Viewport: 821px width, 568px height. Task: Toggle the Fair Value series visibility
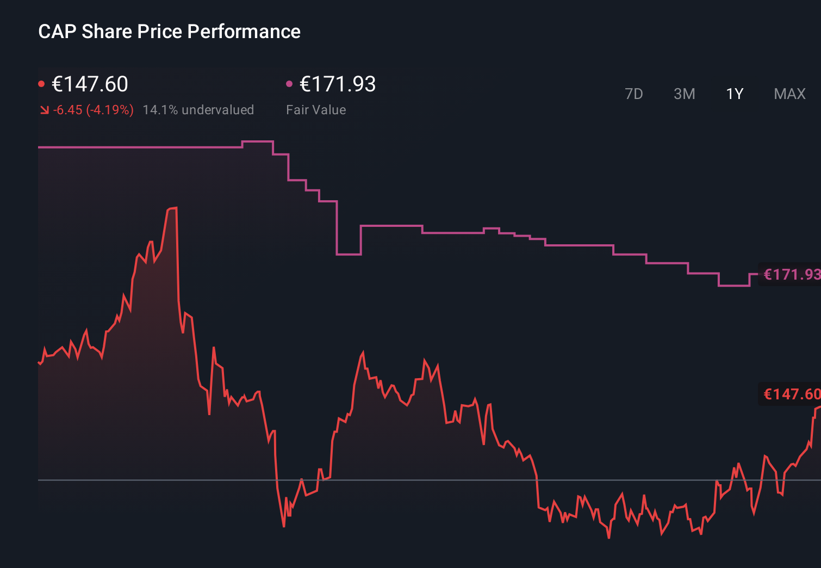point(337,84)
